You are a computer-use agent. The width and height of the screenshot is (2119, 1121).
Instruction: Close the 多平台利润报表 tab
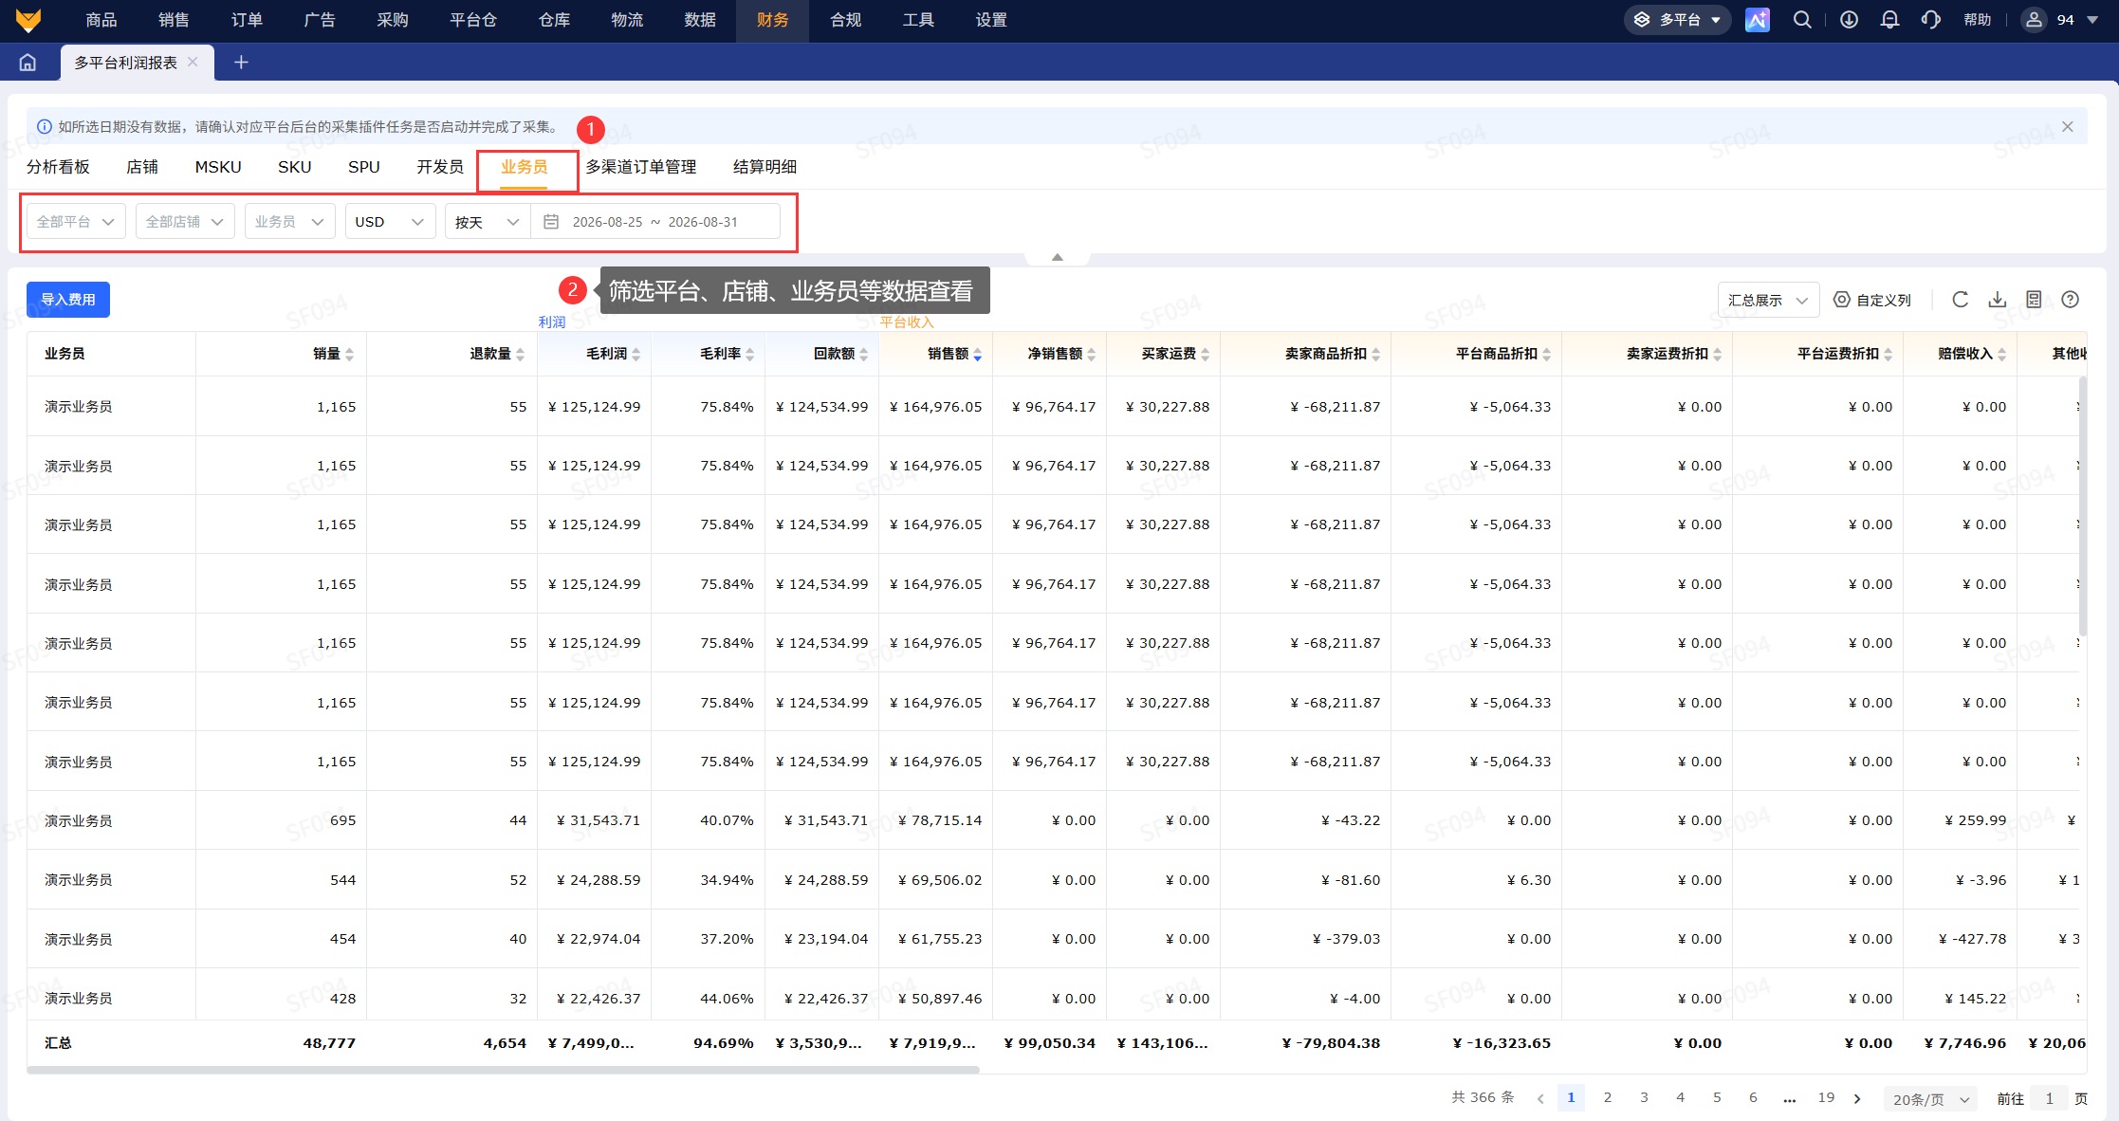tap(193, 62)
